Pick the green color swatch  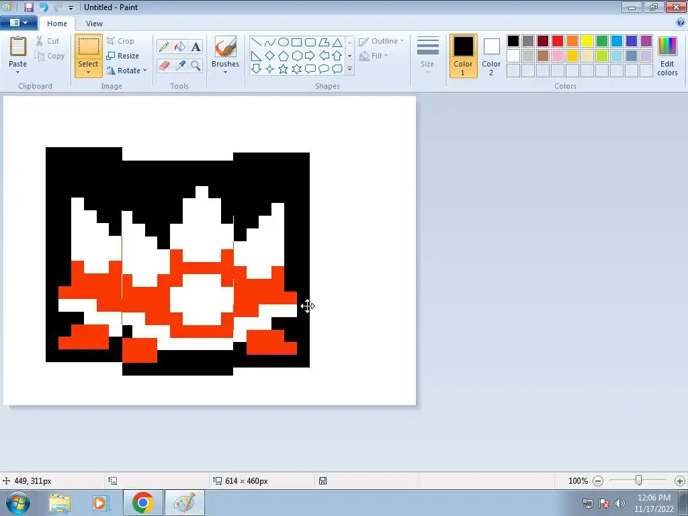(602, 41)
